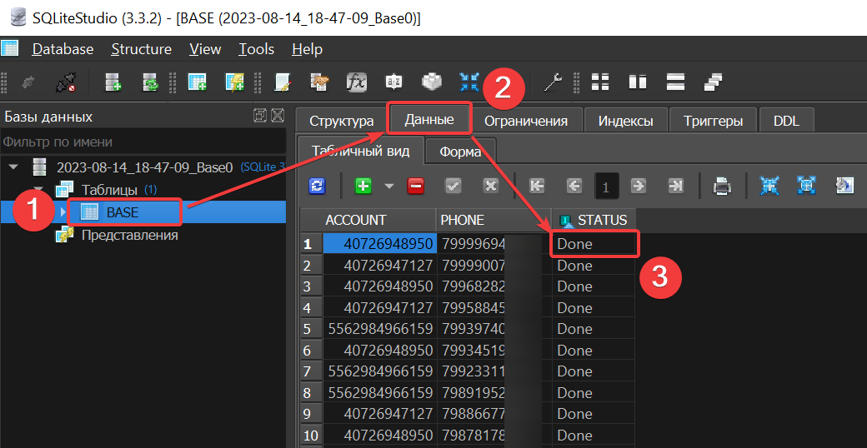The height and width of the screenshot is (448, 867).
Task: Click the refresh table data icon
Action: (x=318, y=186)
